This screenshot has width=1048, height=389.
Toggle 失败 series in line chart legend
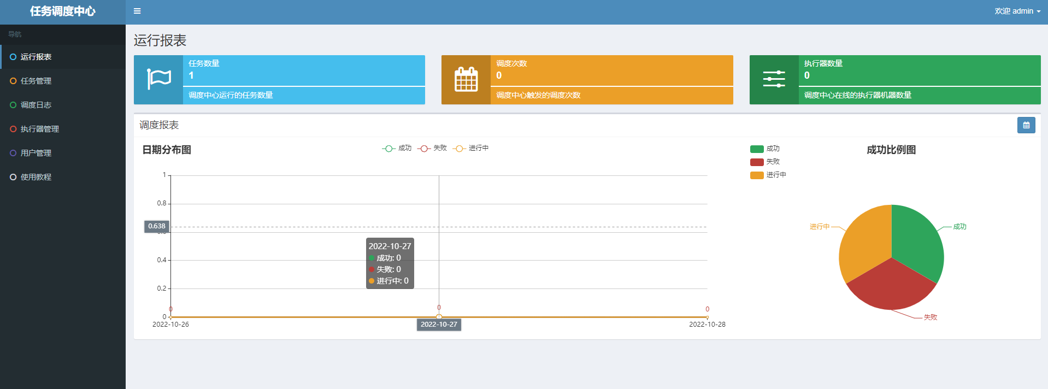click(x=432, y=148)
